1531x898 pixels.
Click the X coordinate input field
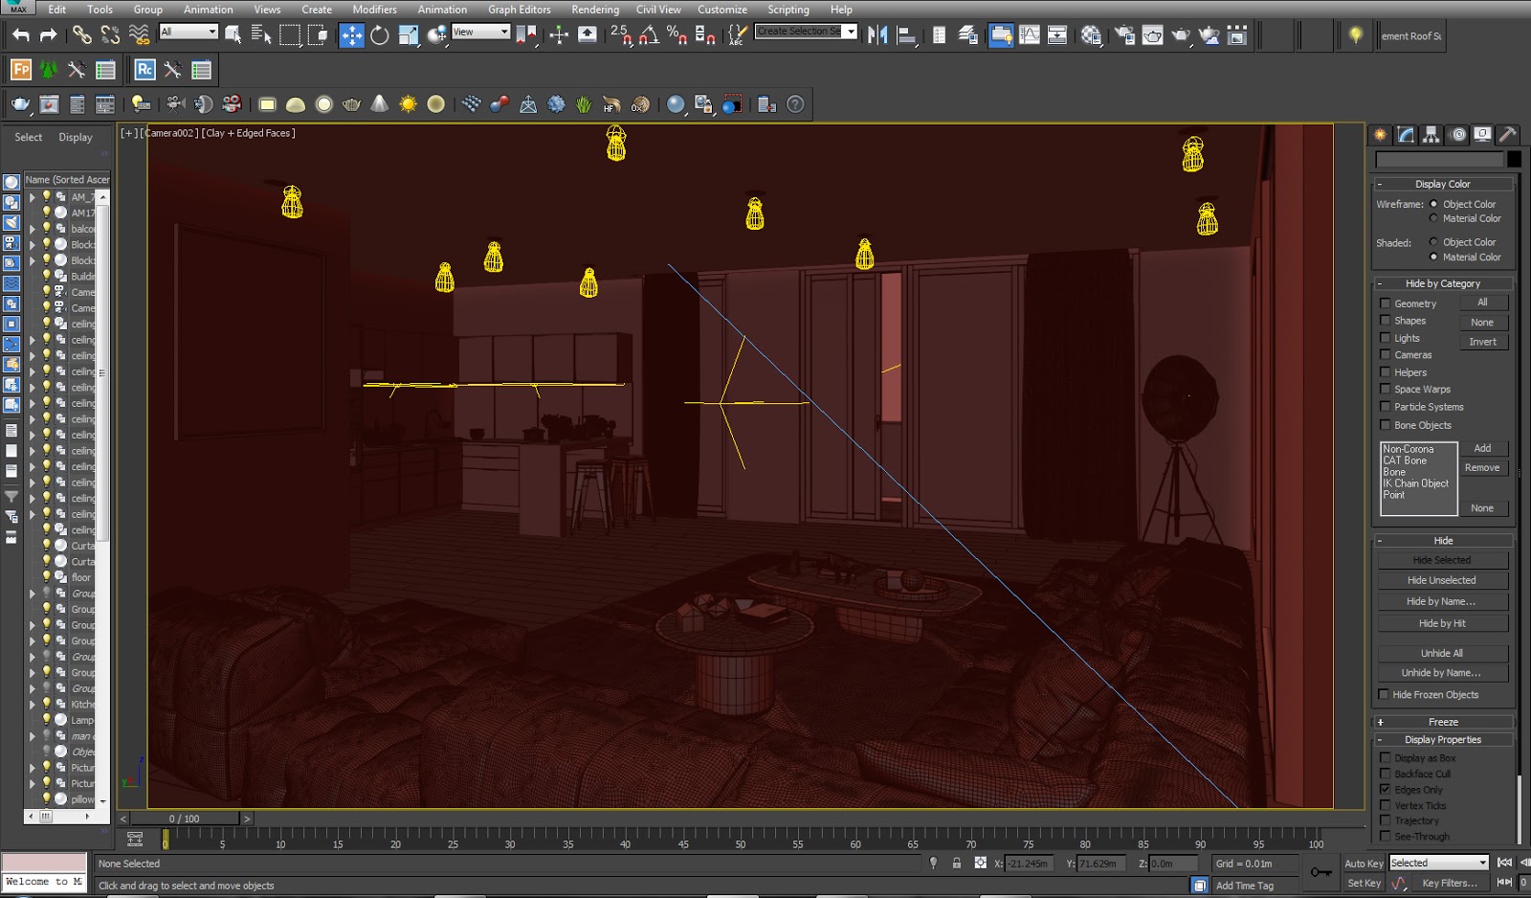pyautogui.click(x=1029, y=864)
